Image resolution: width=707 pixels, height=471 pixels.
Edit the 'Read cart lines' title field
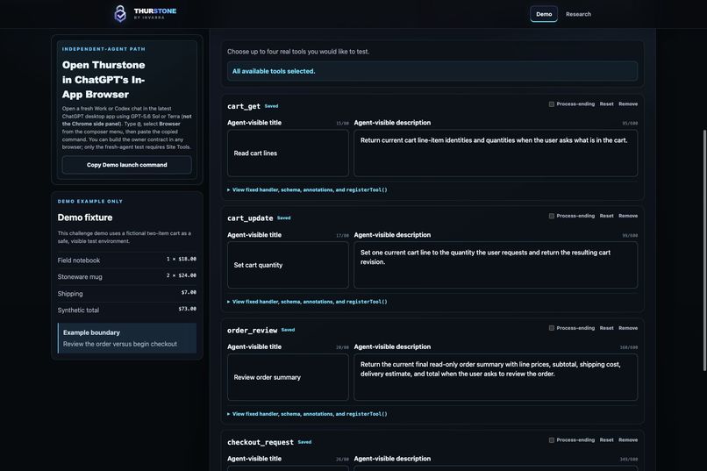click(288, 153)
